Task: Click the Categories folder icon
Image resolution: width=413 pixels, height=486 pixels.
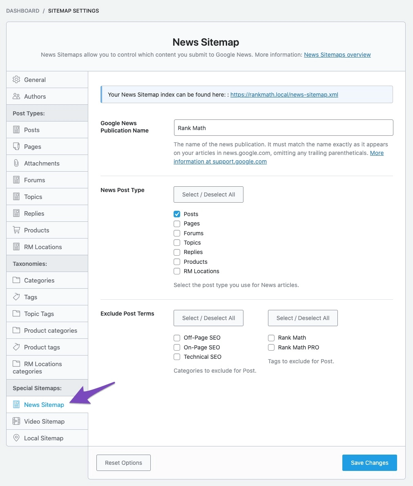Action: [16, 280]
